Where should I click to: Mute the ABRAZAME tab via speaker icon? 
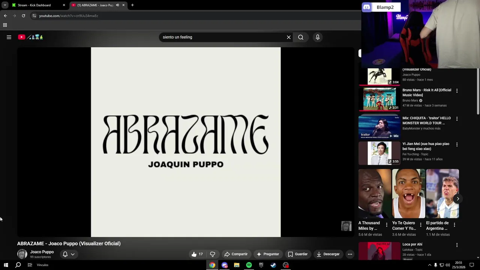click(117, 5)
